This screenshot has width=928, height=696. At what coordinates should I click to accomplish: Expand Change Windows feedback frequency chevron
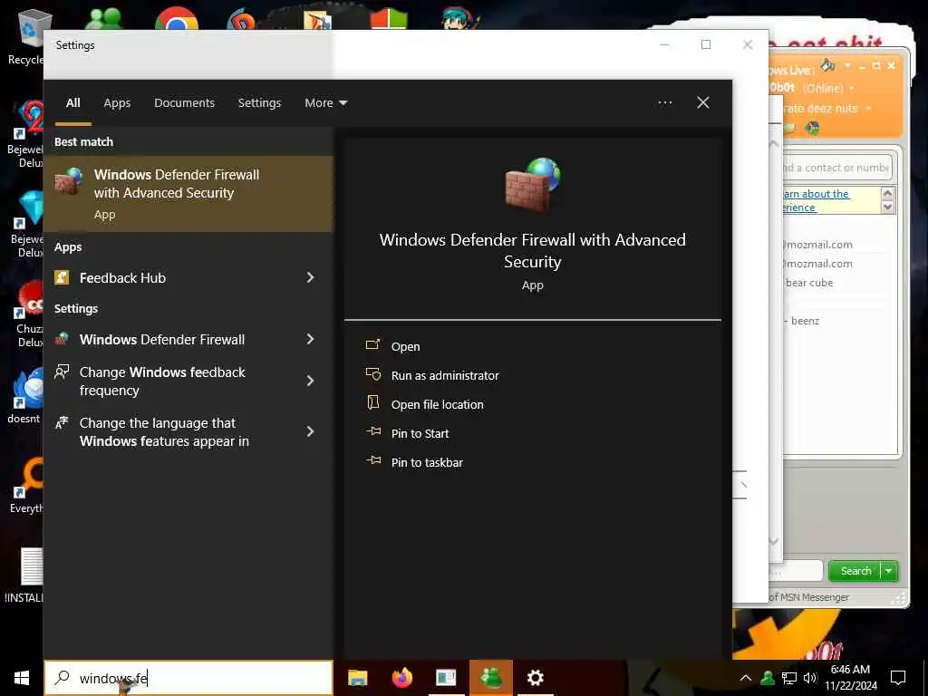(x=310, y=382)
